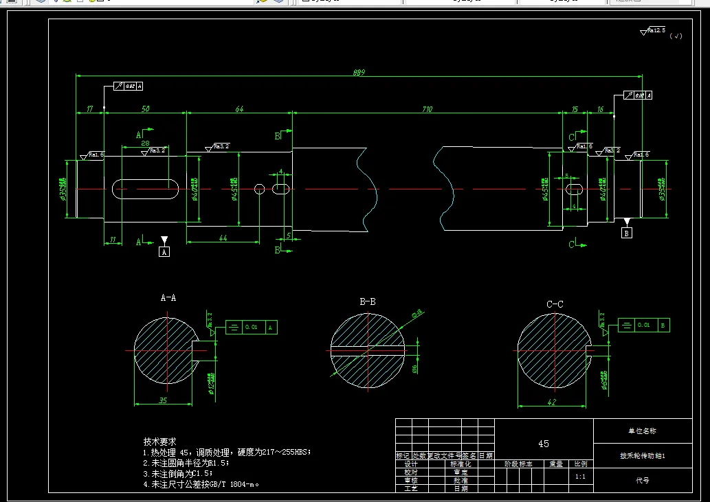This screenshot has height=502, width=710.
Task: Select the left cyan break line
Action: click(x=367, y=189)
